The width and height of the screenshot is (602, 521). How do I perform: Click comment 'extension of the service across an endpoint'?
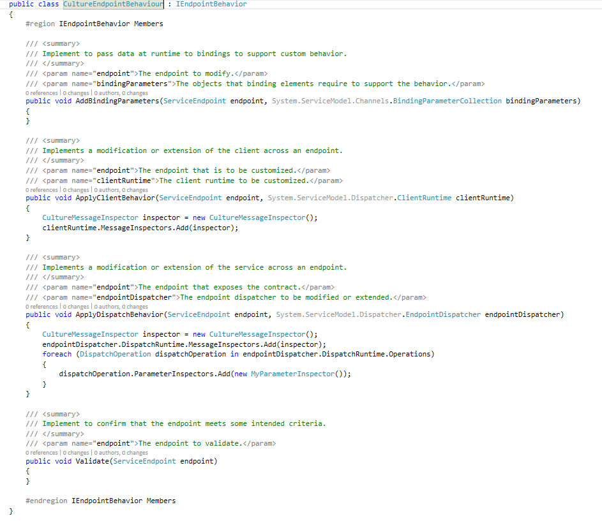(255, 267)
